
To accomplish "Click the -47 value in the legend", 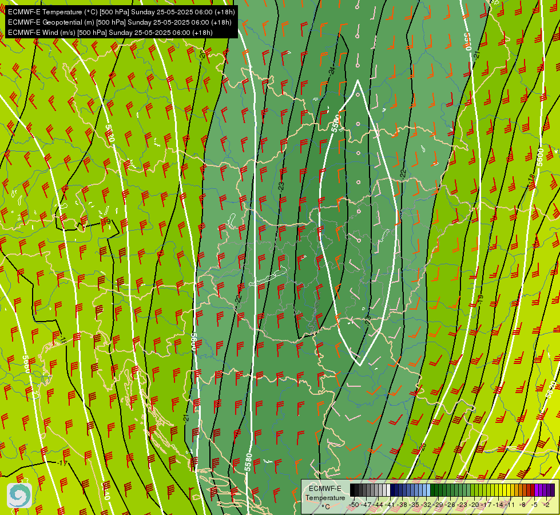I will pos(366,505).
